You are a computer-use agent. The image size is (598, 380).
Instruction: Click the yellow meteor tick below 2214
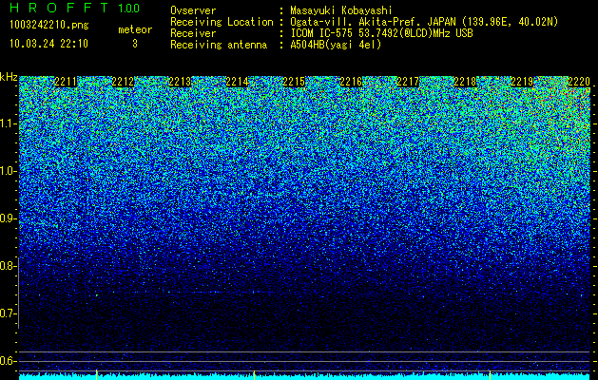tap(254, 374)
